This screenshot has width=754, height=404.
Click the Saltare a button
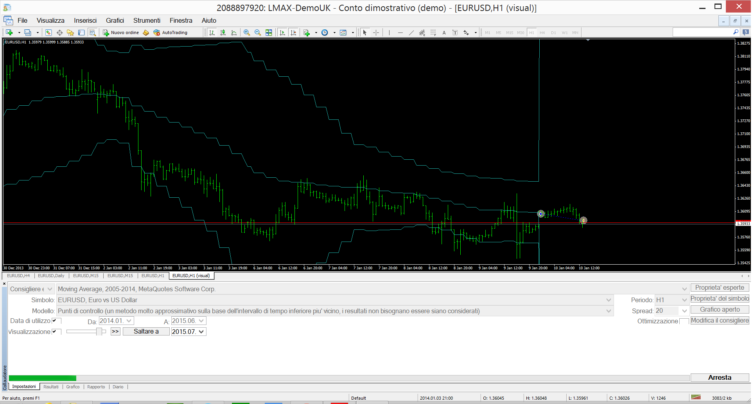[x=146, y=332]
